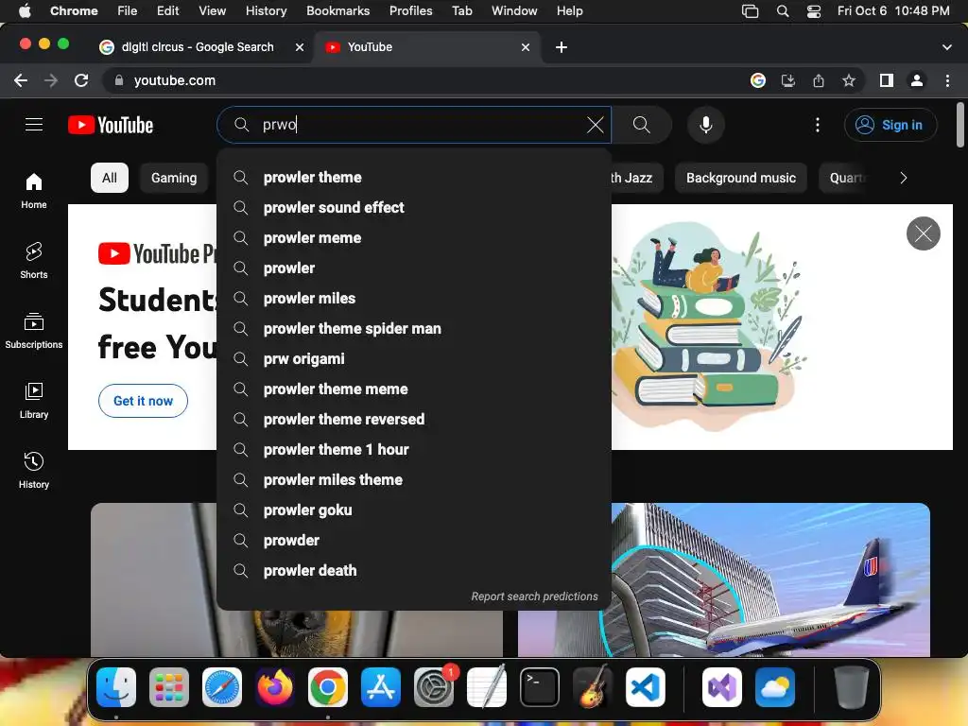Open YouTube settings three-dot menu
Viewport: 968px width, 726px height.
coord(818,125)
